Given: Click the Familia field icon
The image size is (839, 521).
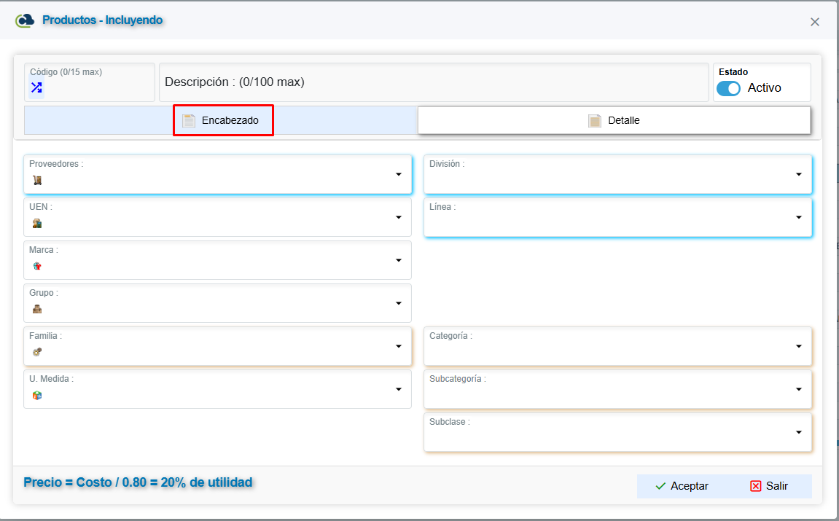Looking at the screenshot, I should pyautogui.click(x=37, y=352).
